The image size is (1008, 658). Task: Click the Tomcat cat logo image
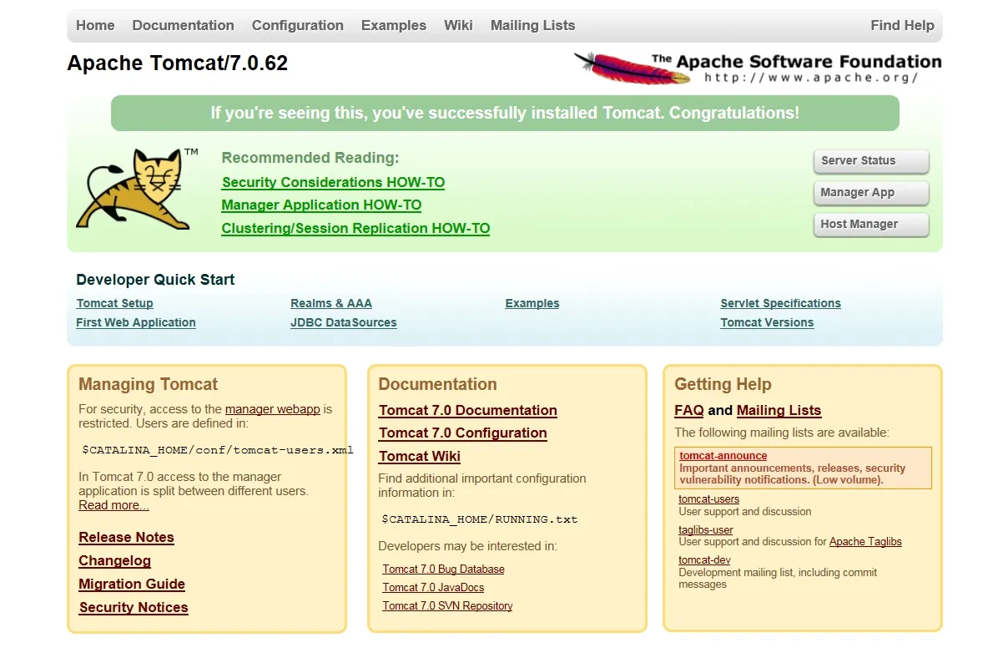137,189
